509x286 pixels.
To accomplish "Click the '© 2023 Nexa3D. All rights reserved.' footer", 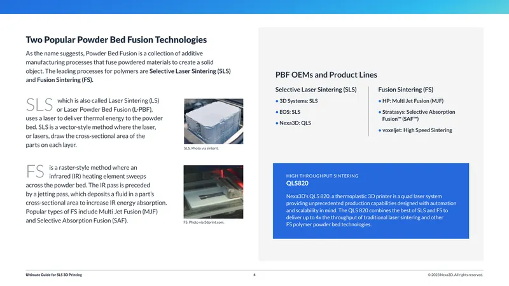I will 455,275.
